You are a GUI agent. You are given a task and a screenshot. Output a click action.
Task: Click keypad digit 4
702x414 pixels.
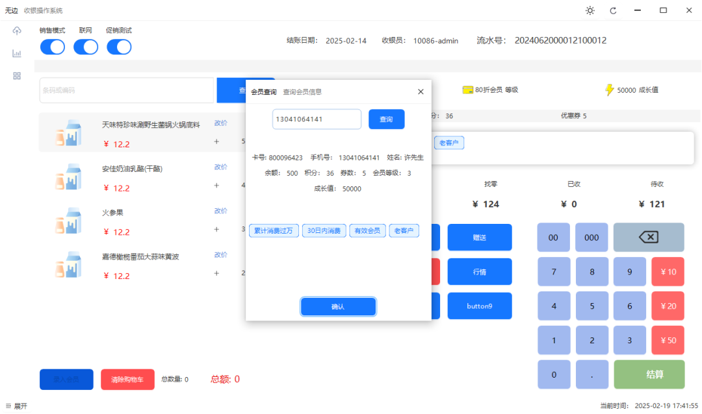click(554, 306)
